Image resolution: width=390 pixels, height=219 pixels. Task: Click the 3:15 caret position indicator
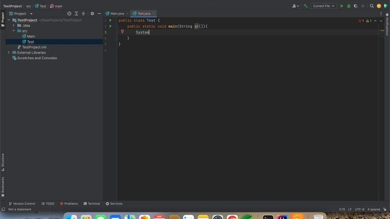[342, 209]
